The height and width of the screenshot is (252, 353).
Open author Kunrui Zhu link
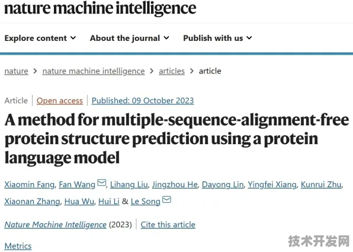pos(321,184)
